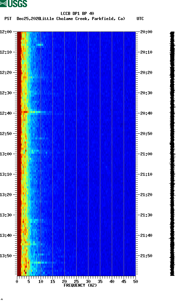
Task: Click the '12:50' PST time label
Action: point(6,134)
